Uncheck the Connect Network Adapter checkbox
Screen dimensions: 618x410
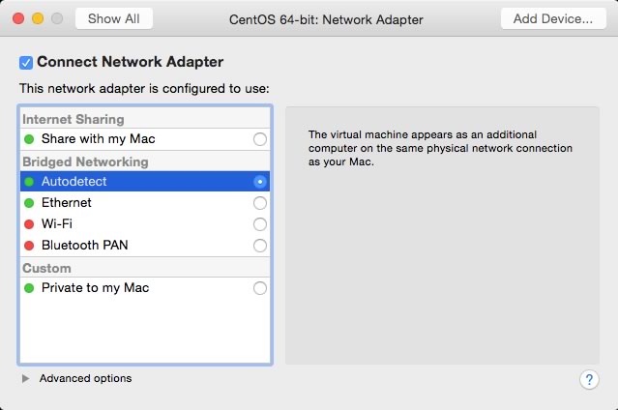click(26, 63)
